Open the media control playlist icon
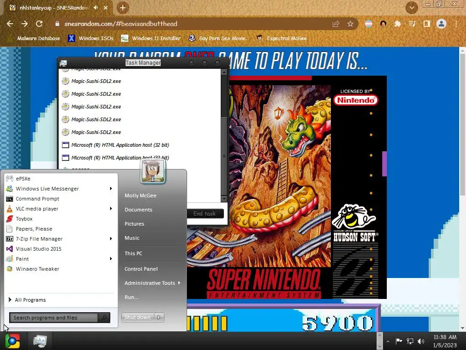 pyautogui.click(x=412, y=24)
